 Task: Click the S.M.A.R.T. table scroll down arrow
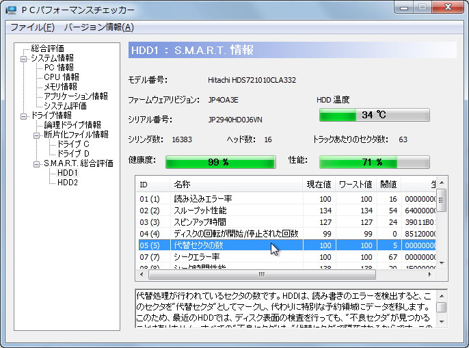pos(442,263)
